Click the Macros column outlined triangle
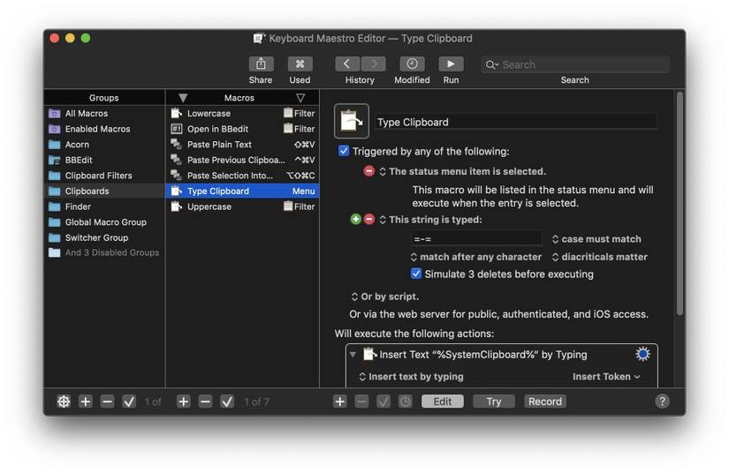The width and height of the screenshot is (729, 473). (x=300, y=98)
